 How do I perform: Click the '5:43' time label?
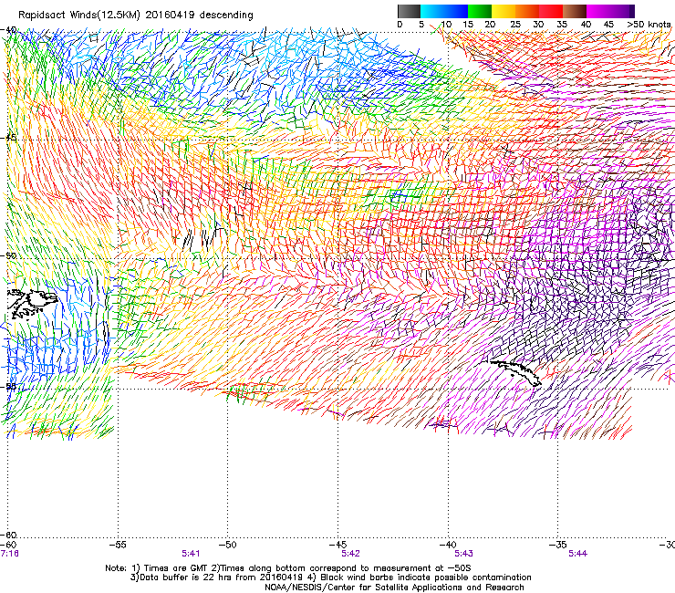point(463,554)
